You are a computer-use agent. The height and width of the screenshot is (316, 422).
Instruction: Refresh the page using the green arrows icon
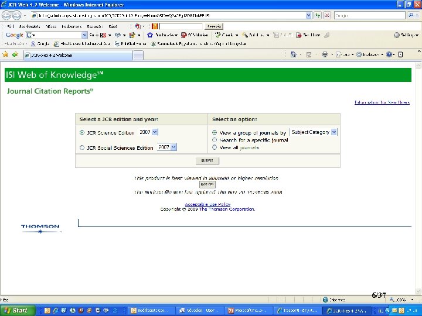point(318,16)
